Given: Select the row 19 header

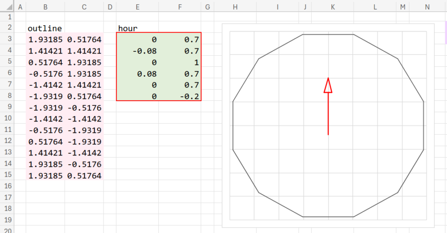Looking at the screenshot, I should click(7, 219).
